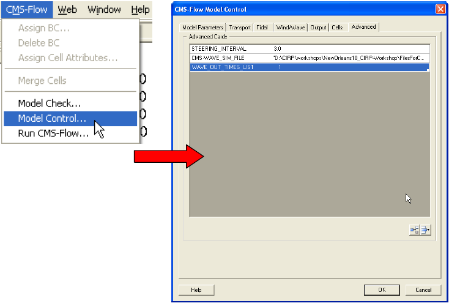The image size is (449, 303).
Task: Open the Cells tab
Action: [x=337, y=28]
